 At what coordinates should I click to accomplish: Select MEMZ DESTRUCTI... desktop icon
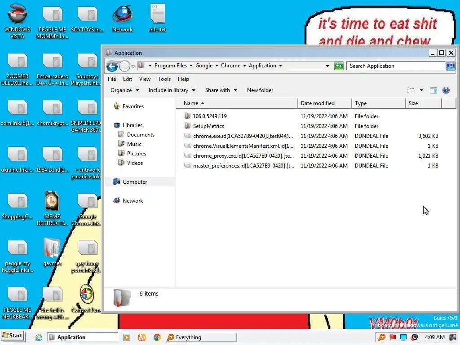[52, 209]
